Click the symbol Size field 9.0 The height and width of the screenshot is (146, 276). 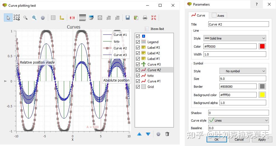tap(243, 79)
